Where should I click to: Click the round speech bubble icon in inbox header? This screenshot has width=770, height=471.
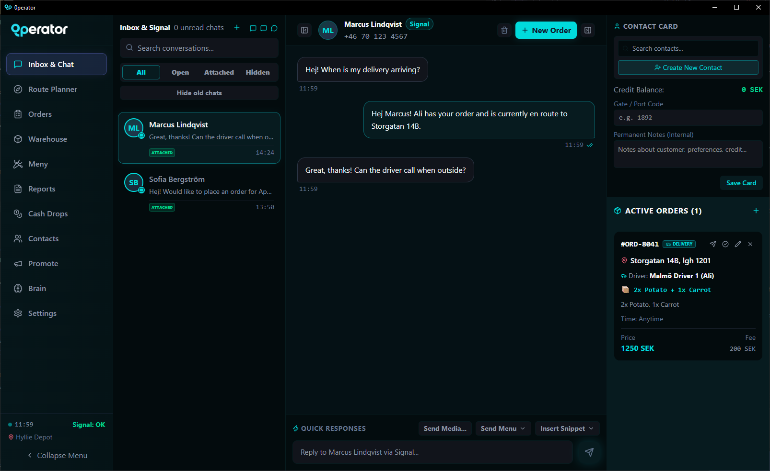274,28
